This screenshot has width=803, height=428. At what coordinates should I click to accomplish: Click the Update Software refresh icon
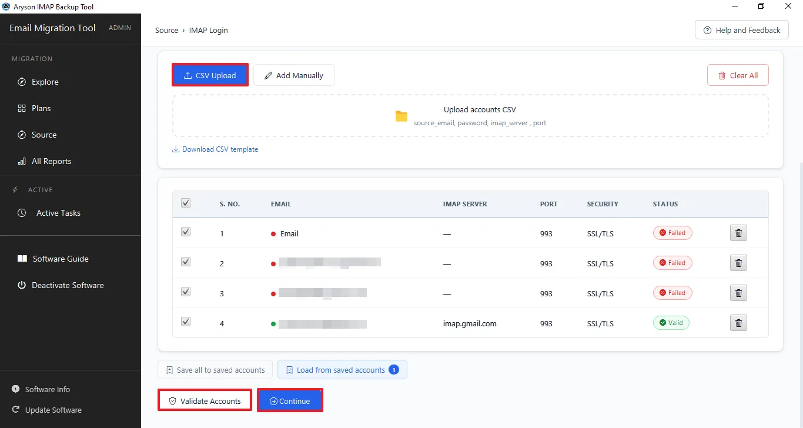[x=15, y=410]
